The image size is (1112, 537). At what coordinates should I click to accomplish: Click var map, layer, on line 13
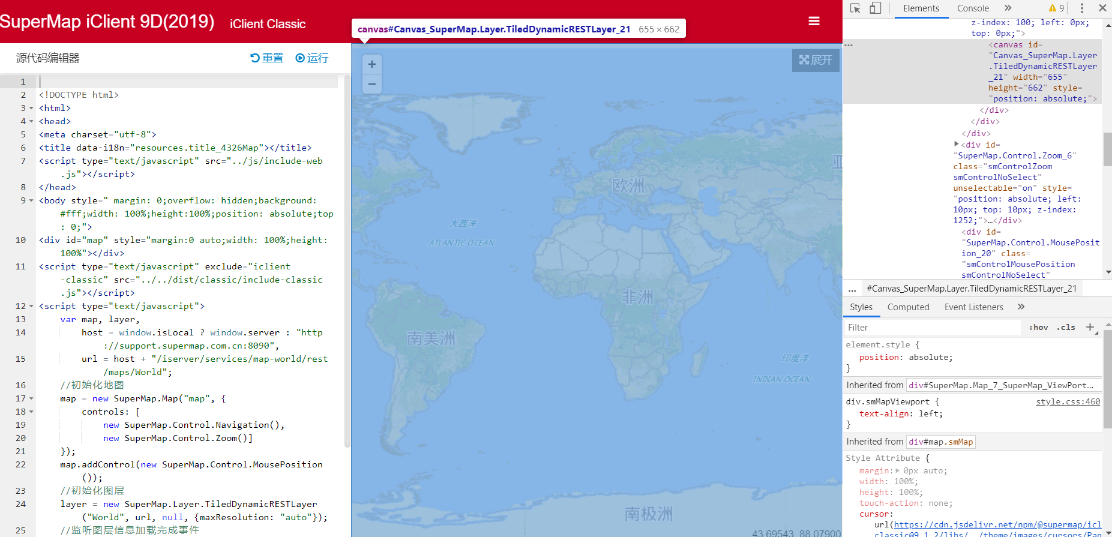pyautogui.click(x=100, y=320)
